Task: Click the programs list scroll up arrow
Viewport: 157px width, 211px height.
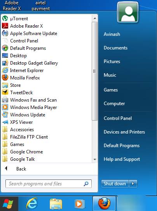Action: point(95,18)
